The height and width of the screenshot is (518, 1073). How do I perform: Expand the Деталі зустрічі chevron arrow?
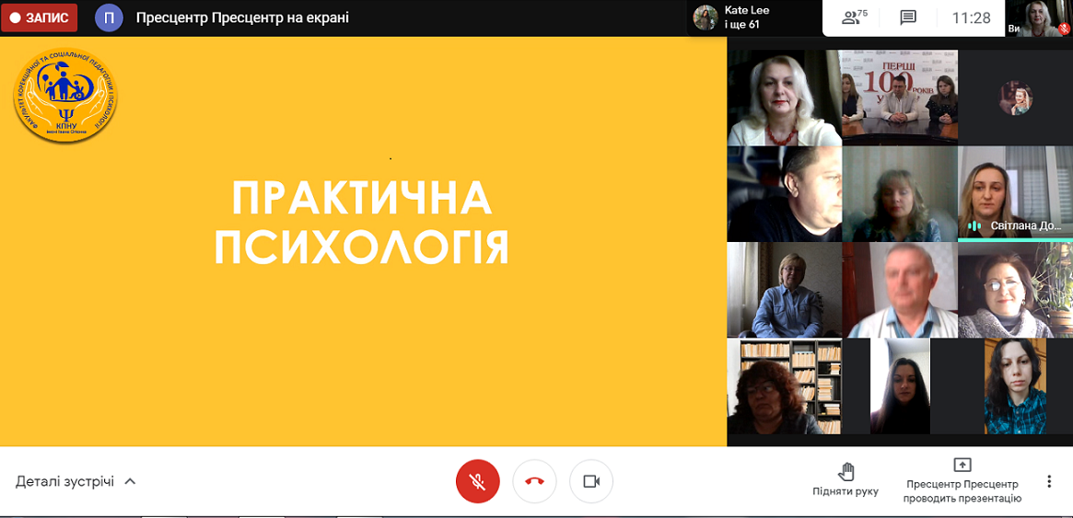(x=130, y=481)
